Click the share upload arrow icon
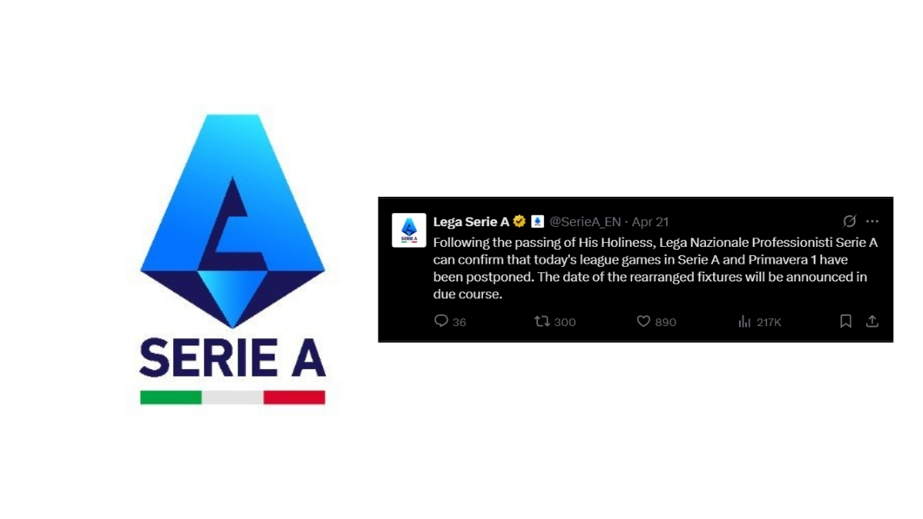Screen dimensions: 923x519 (872, 321)
